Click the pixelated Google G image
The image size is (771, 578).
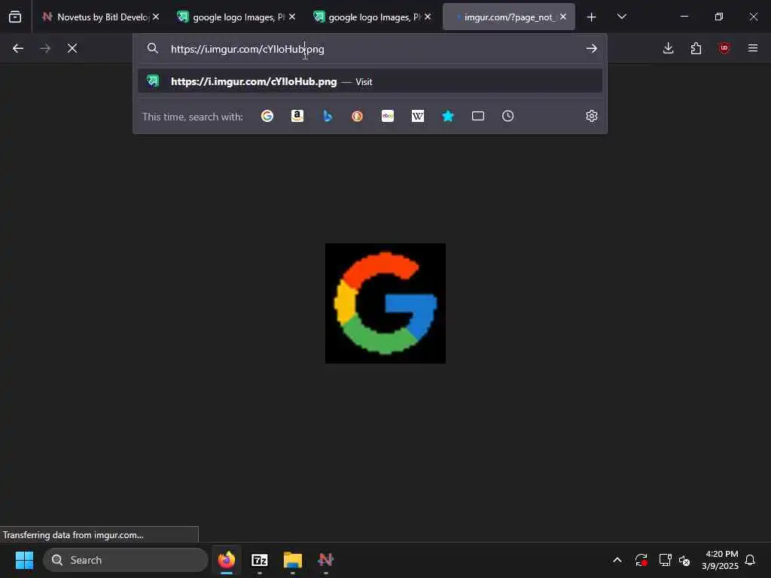tap(385, 303)
